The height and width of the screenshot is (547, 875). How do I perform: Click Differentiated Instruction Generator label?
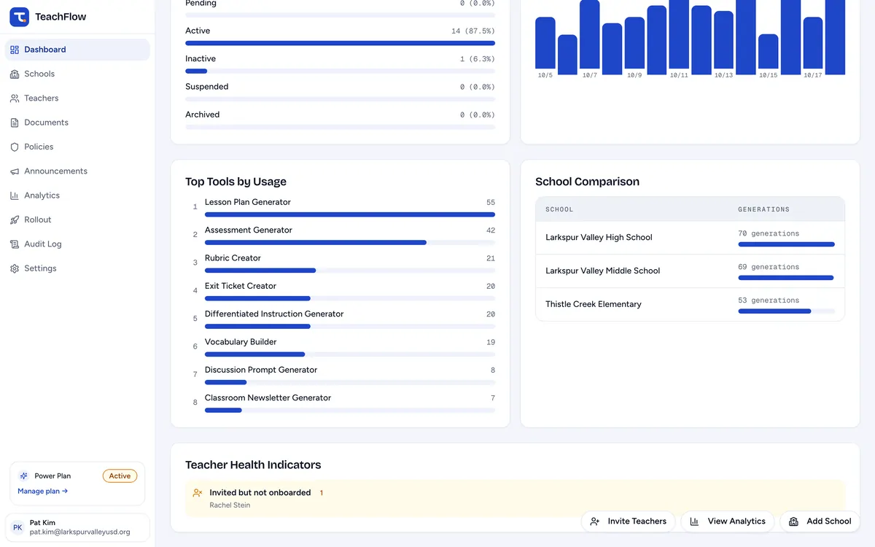point(274,314)
